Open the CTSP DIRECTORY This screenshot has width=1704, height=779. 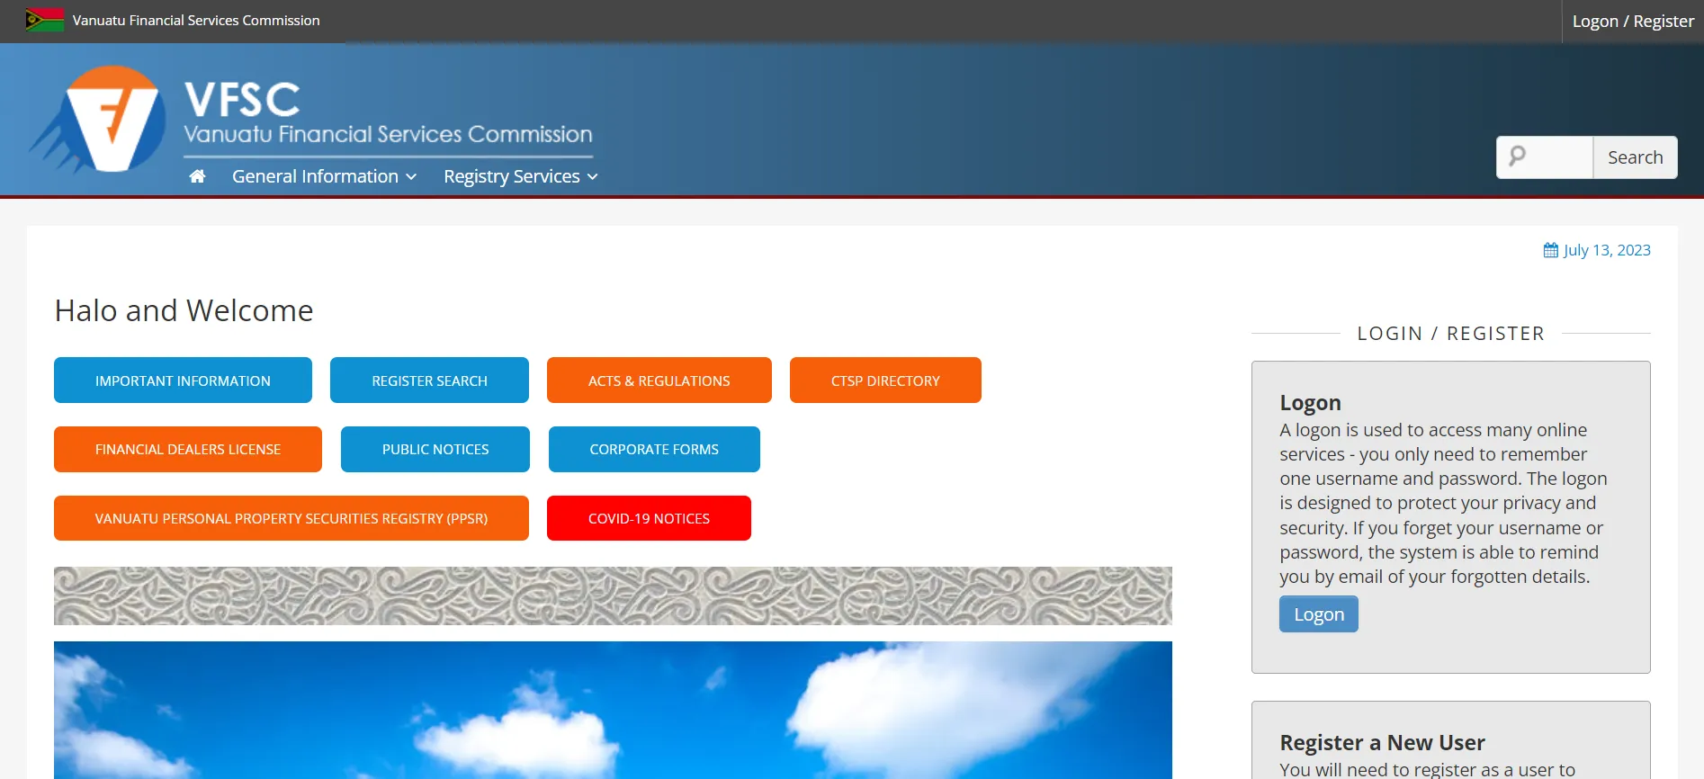885,381
